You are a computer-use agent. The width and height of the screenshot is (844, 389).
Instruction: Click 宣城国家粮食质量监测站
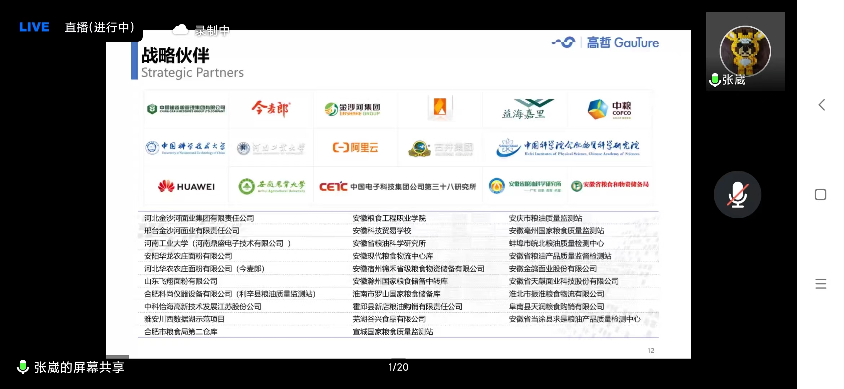(x=393, y=332)
